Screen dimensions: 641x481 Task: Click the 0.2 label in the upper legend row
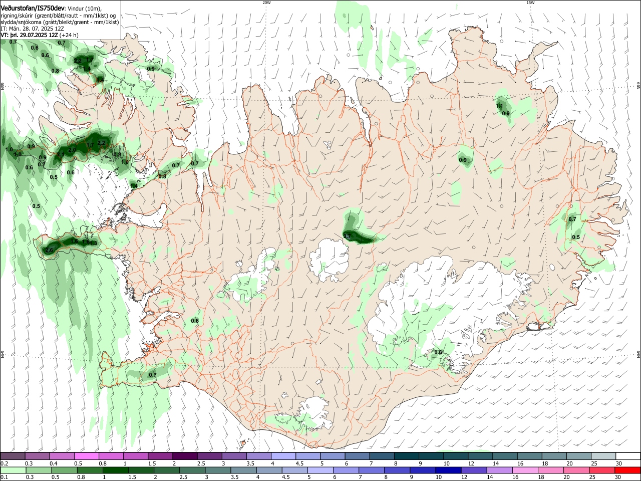tap(4, 463)
